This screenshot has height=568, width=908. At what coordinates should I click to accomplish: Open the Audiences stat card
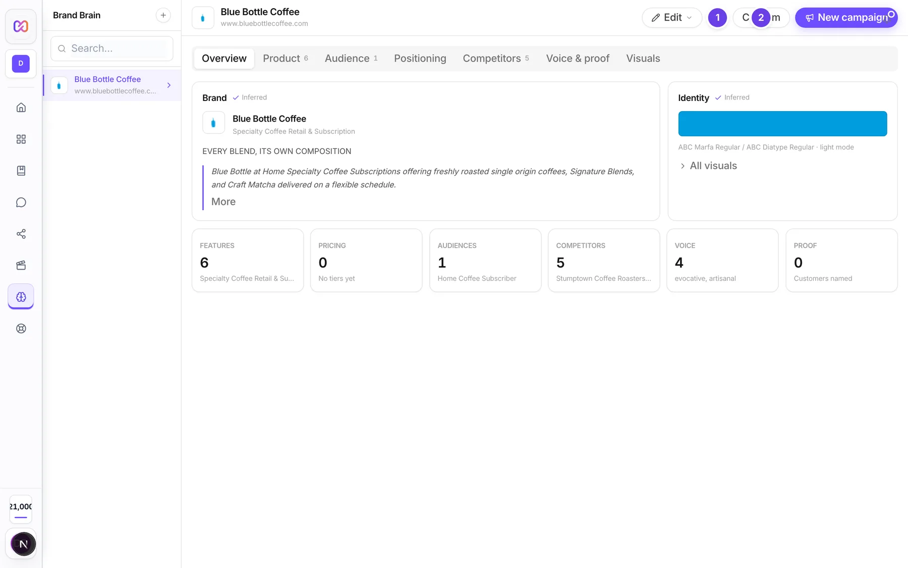click(485, 261)
